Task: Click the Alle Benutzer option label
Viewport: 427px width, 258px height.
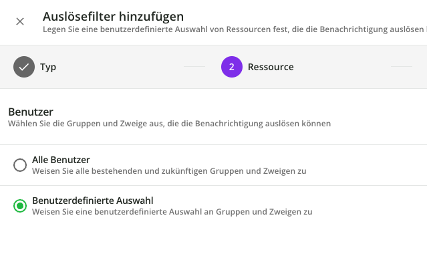Action: tap(61, 160)
